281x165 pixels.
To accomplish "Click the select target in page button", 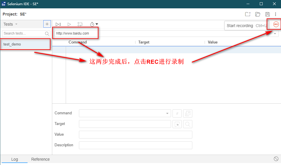I will click(177, 124).
